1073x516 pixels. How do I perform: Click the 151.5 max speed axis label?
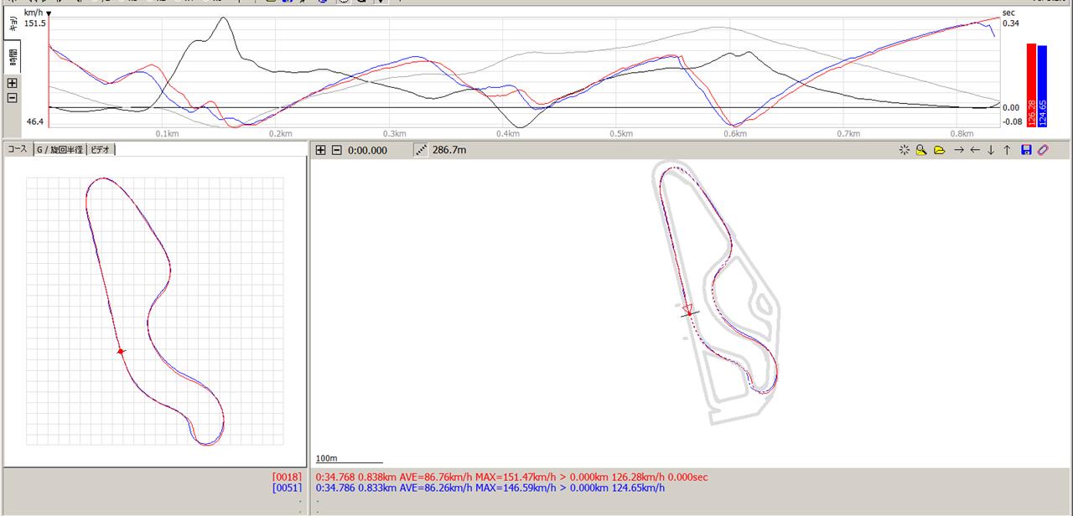point(35,23)
